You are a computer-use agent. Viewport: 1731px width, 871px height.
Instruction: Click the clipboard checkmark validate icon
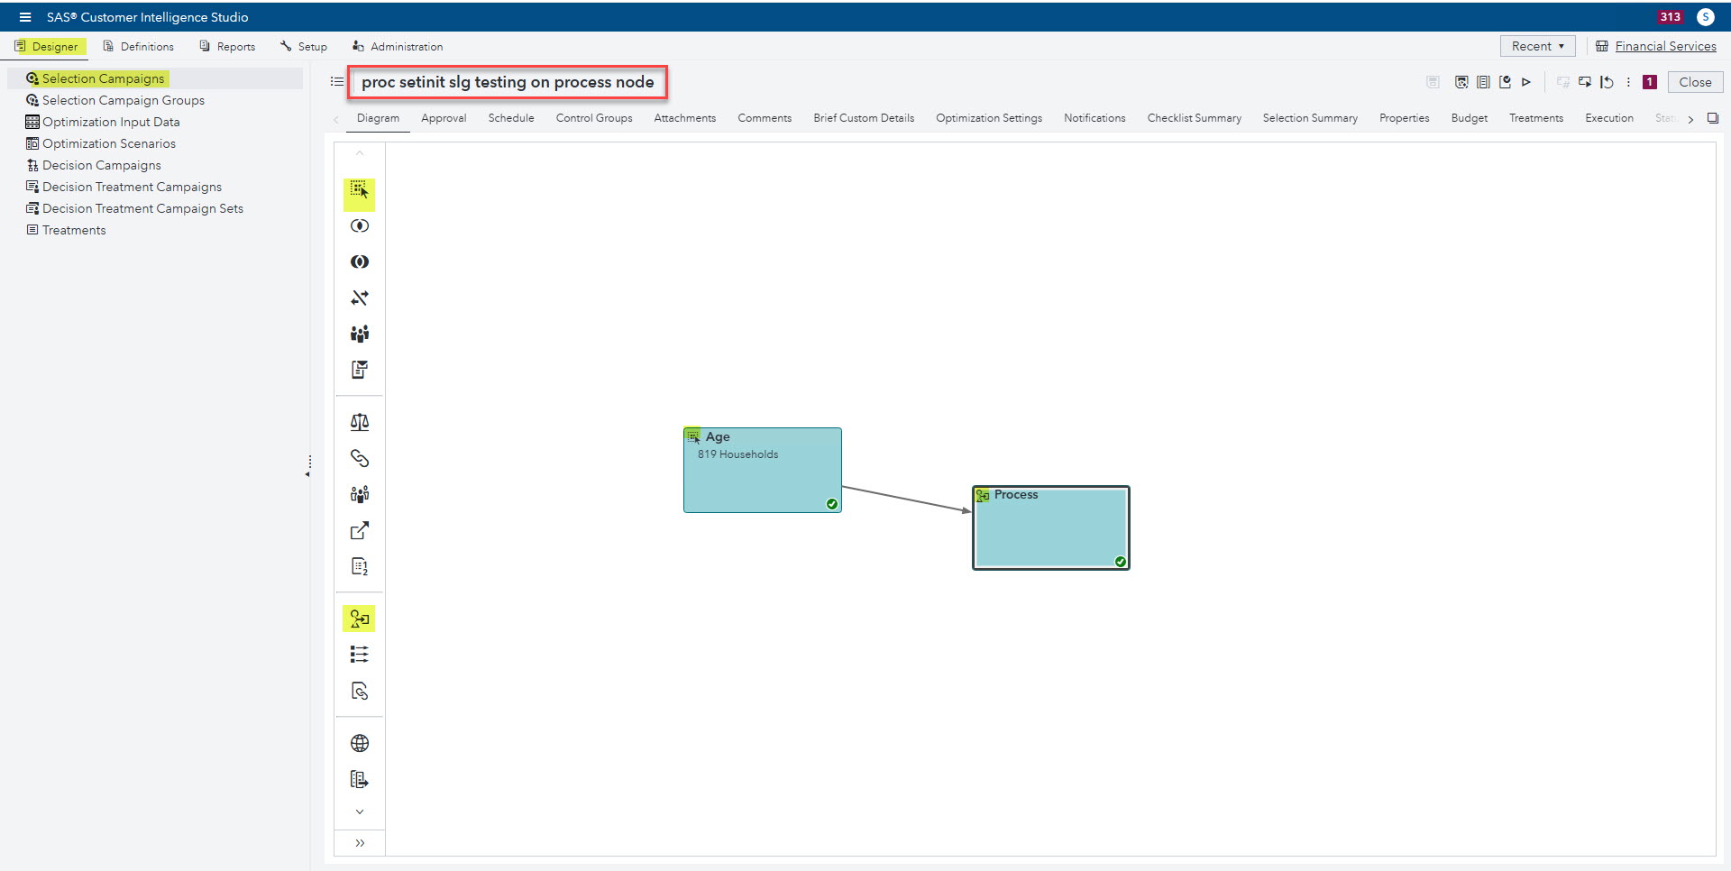pyautogui.click(x=1505, y=82)
